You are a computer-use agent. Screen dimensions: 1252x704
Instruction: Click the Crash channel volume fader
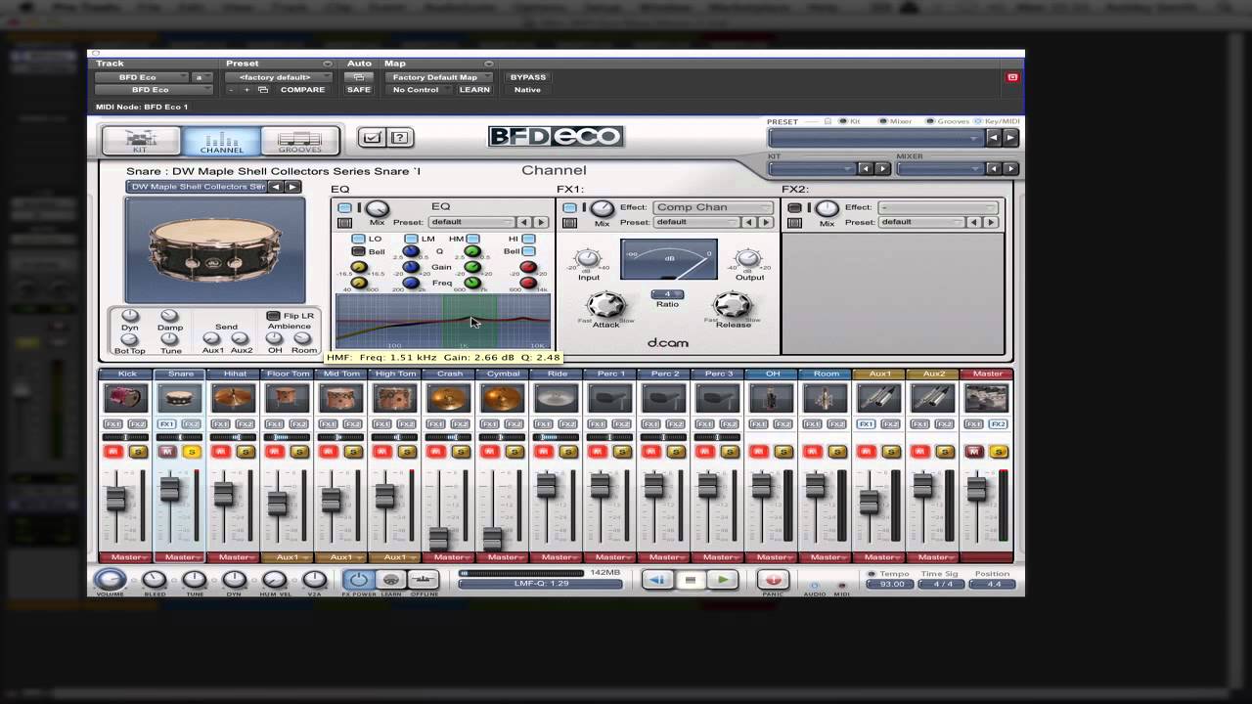[439, 537]
